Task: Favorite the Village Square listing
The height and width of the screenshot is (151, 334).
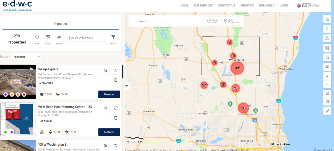Action: click(116, 71)
